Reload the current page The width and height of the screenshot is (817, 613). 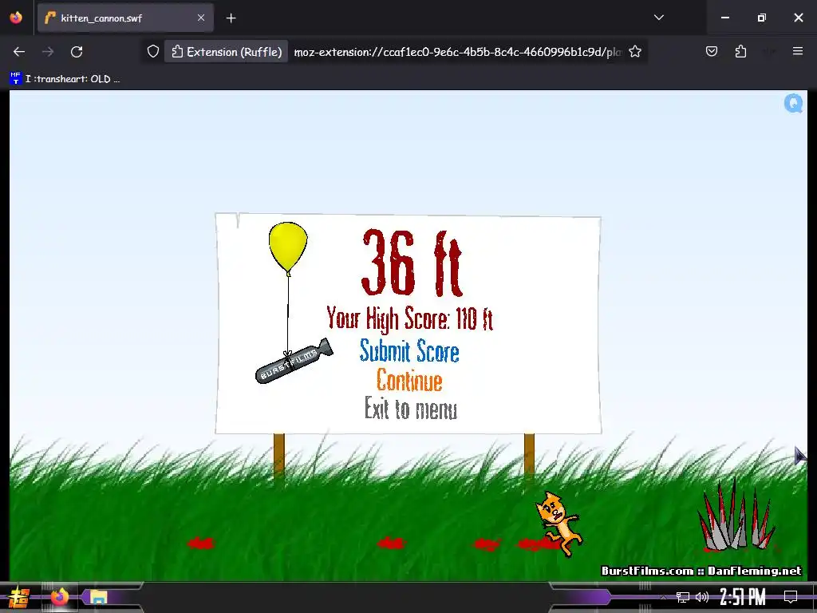click(77, 52)
